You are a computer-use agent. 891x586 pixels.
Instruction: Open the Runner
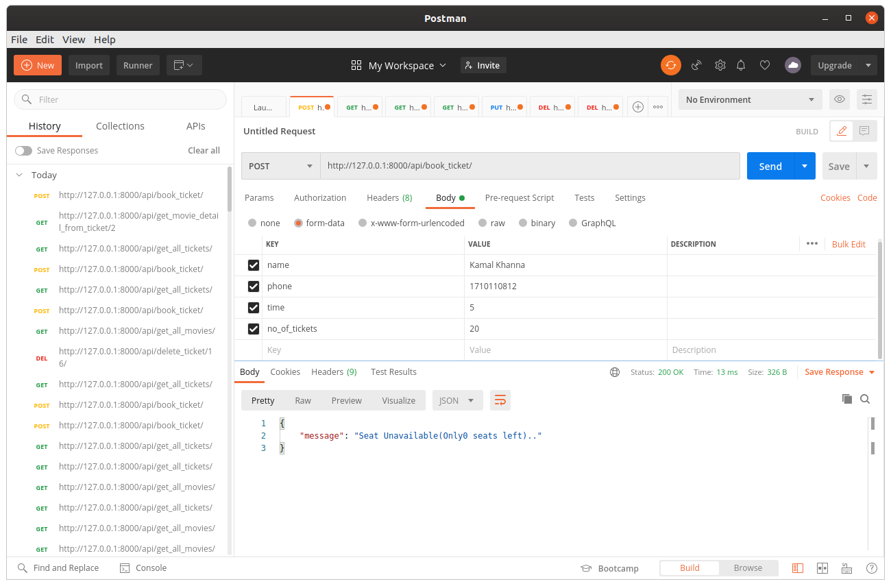click(138, 65)
